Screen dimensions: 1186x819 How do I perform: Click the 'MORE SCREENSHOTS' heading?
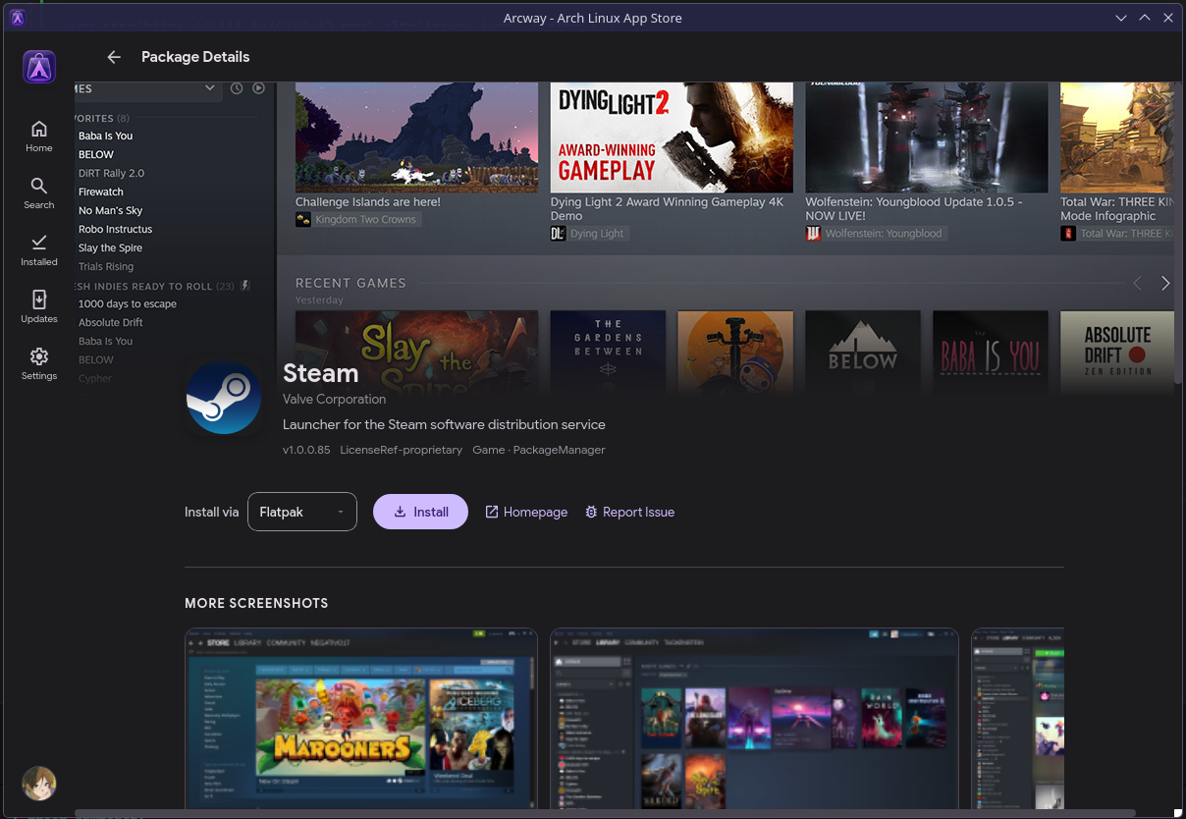pyautogui.click(x=256, y=603)
